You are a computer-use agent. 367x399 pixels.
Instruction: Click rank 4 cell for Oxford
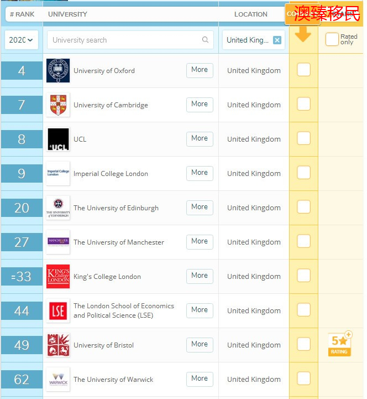pyautogui.click(x=22, y=70)
